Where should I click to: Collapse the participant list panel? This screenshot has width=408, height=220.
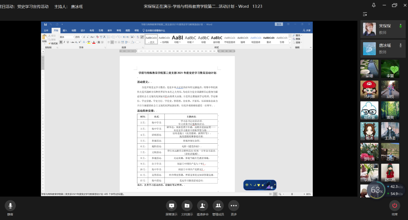(x=365, y=14)
